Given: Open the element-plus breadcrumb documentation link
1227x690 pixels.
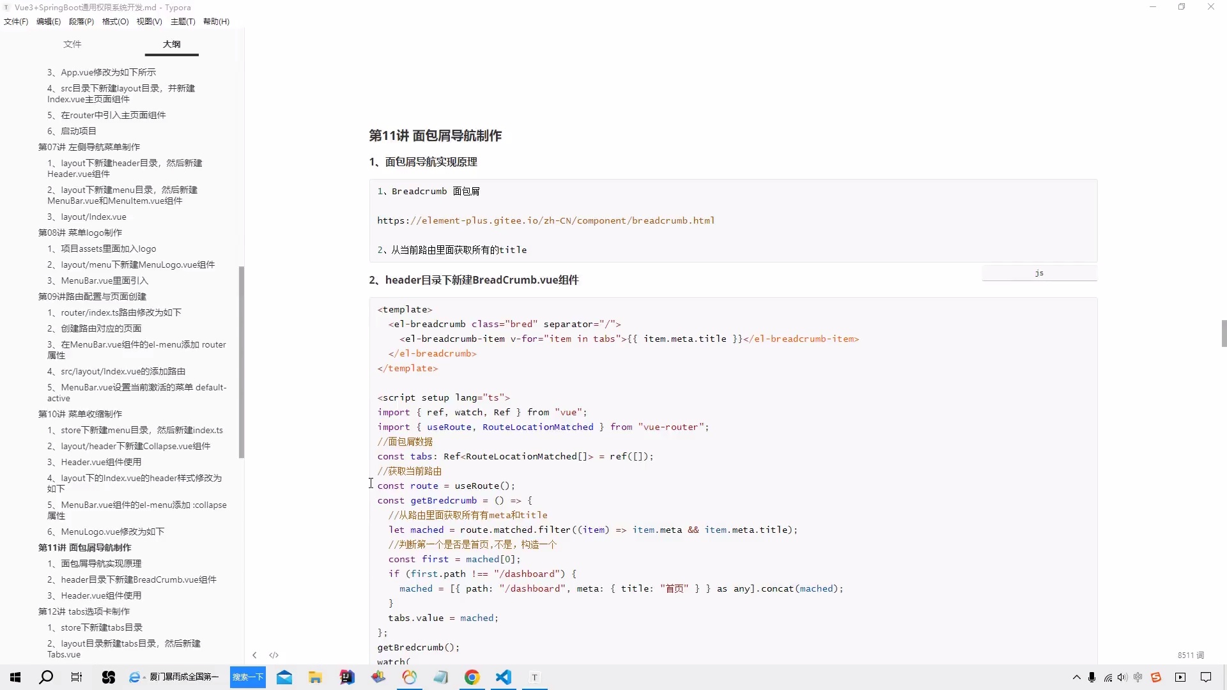Looking at the screenshot, I should click(x=546, y=220).
